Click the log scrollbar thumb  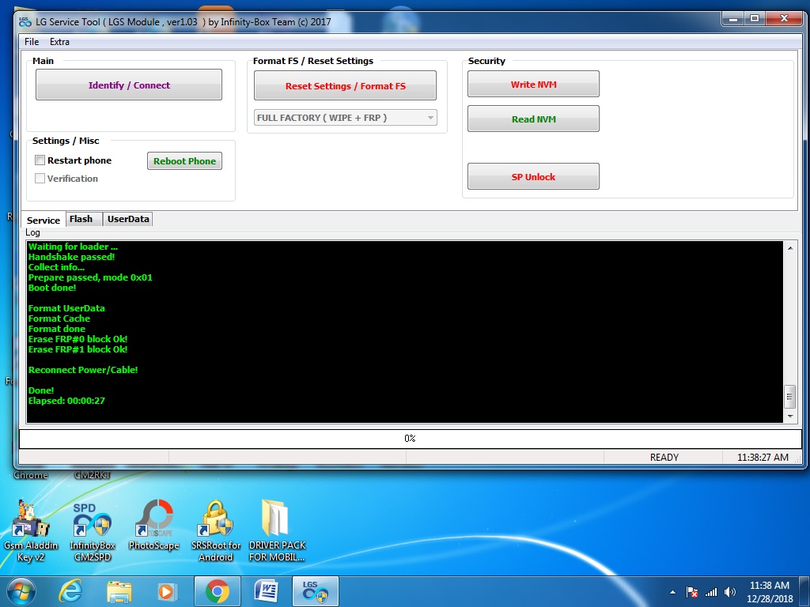790,397
